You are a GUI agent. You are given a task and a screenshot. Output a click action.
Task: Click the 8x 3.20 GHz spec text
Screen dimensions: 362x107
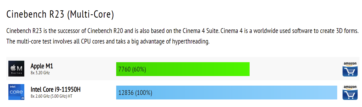(40, 73)
